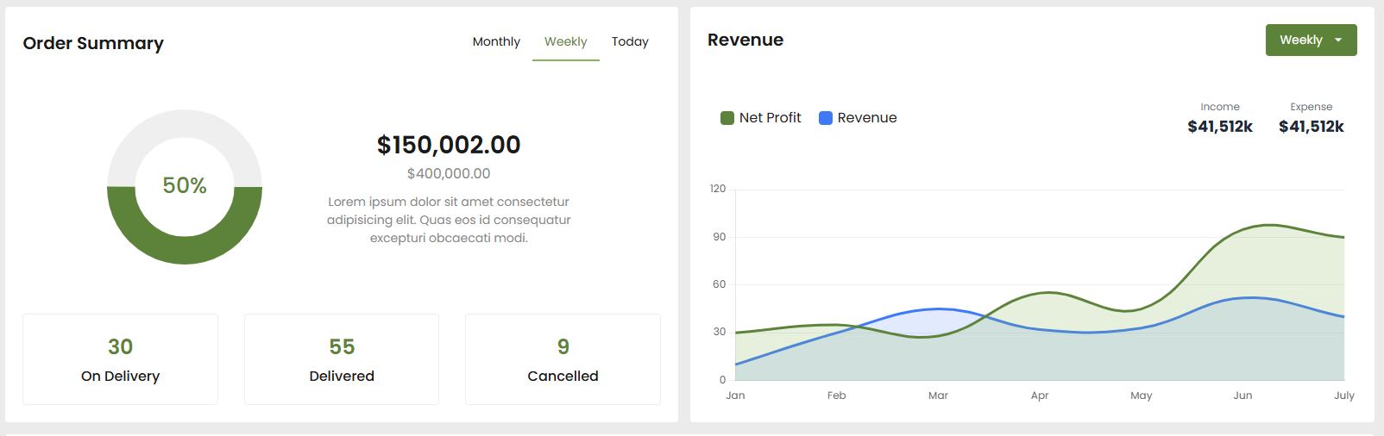The image size is (1384, 436).
Task: Click the Order Summary heading
Action: pyautogui.click(x=93, y=43)
